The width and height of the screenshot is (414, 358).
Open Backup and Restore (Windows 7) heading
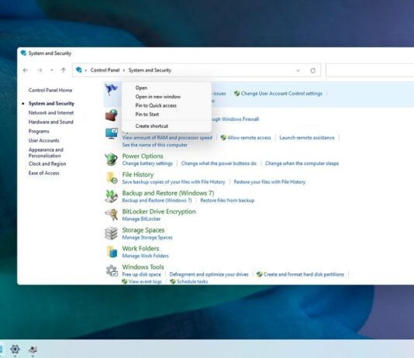click(x=168, y=193)
